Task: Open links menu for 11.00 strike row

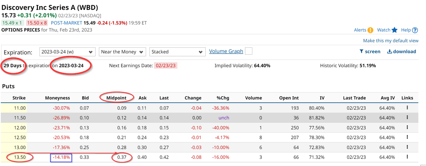Action: (x=407, y=108)
